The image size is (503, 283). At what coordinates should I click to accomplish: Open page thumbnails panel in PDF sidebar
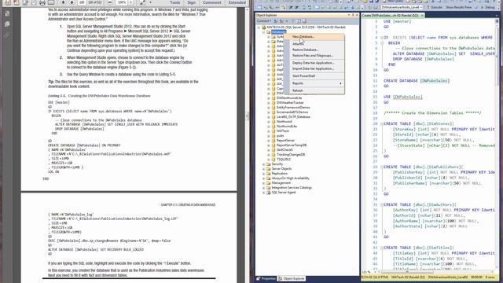click(x=7, y=13)
